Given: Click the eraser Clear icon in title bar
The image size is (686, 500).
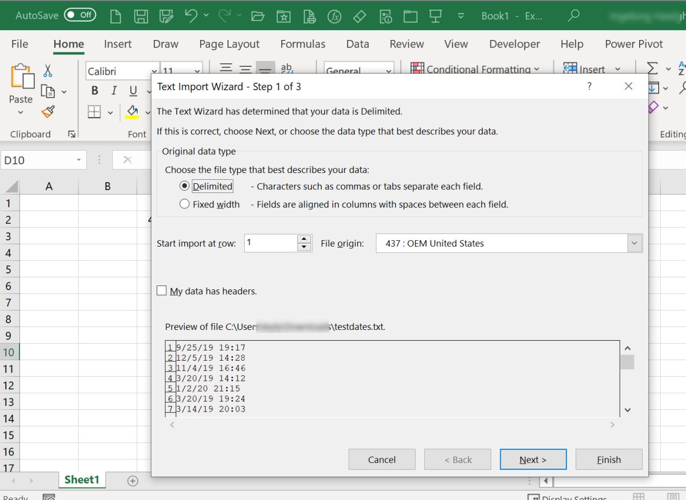Looking at the screenshot, I should coord(360,17).
